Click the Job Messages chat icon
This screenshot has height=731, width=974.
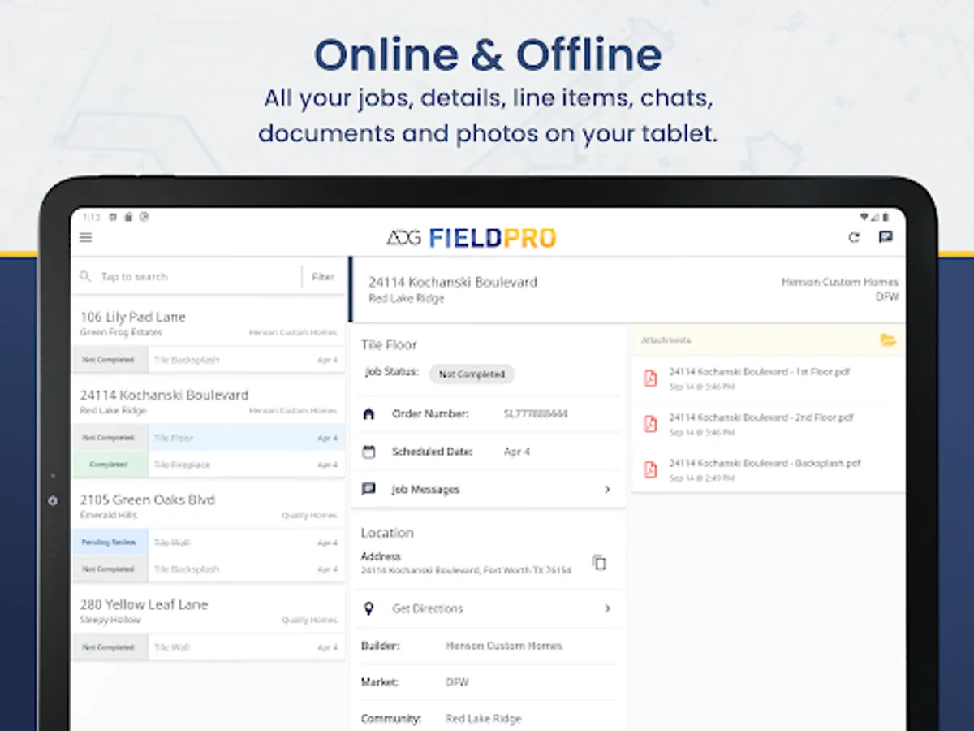coord(368,489)
